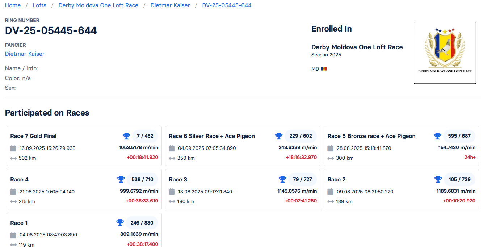This screenshot has width=483, height=247.
Task: Go to Home in the breadcrumb
Action: pyautogui.click(x=13, y=5)
